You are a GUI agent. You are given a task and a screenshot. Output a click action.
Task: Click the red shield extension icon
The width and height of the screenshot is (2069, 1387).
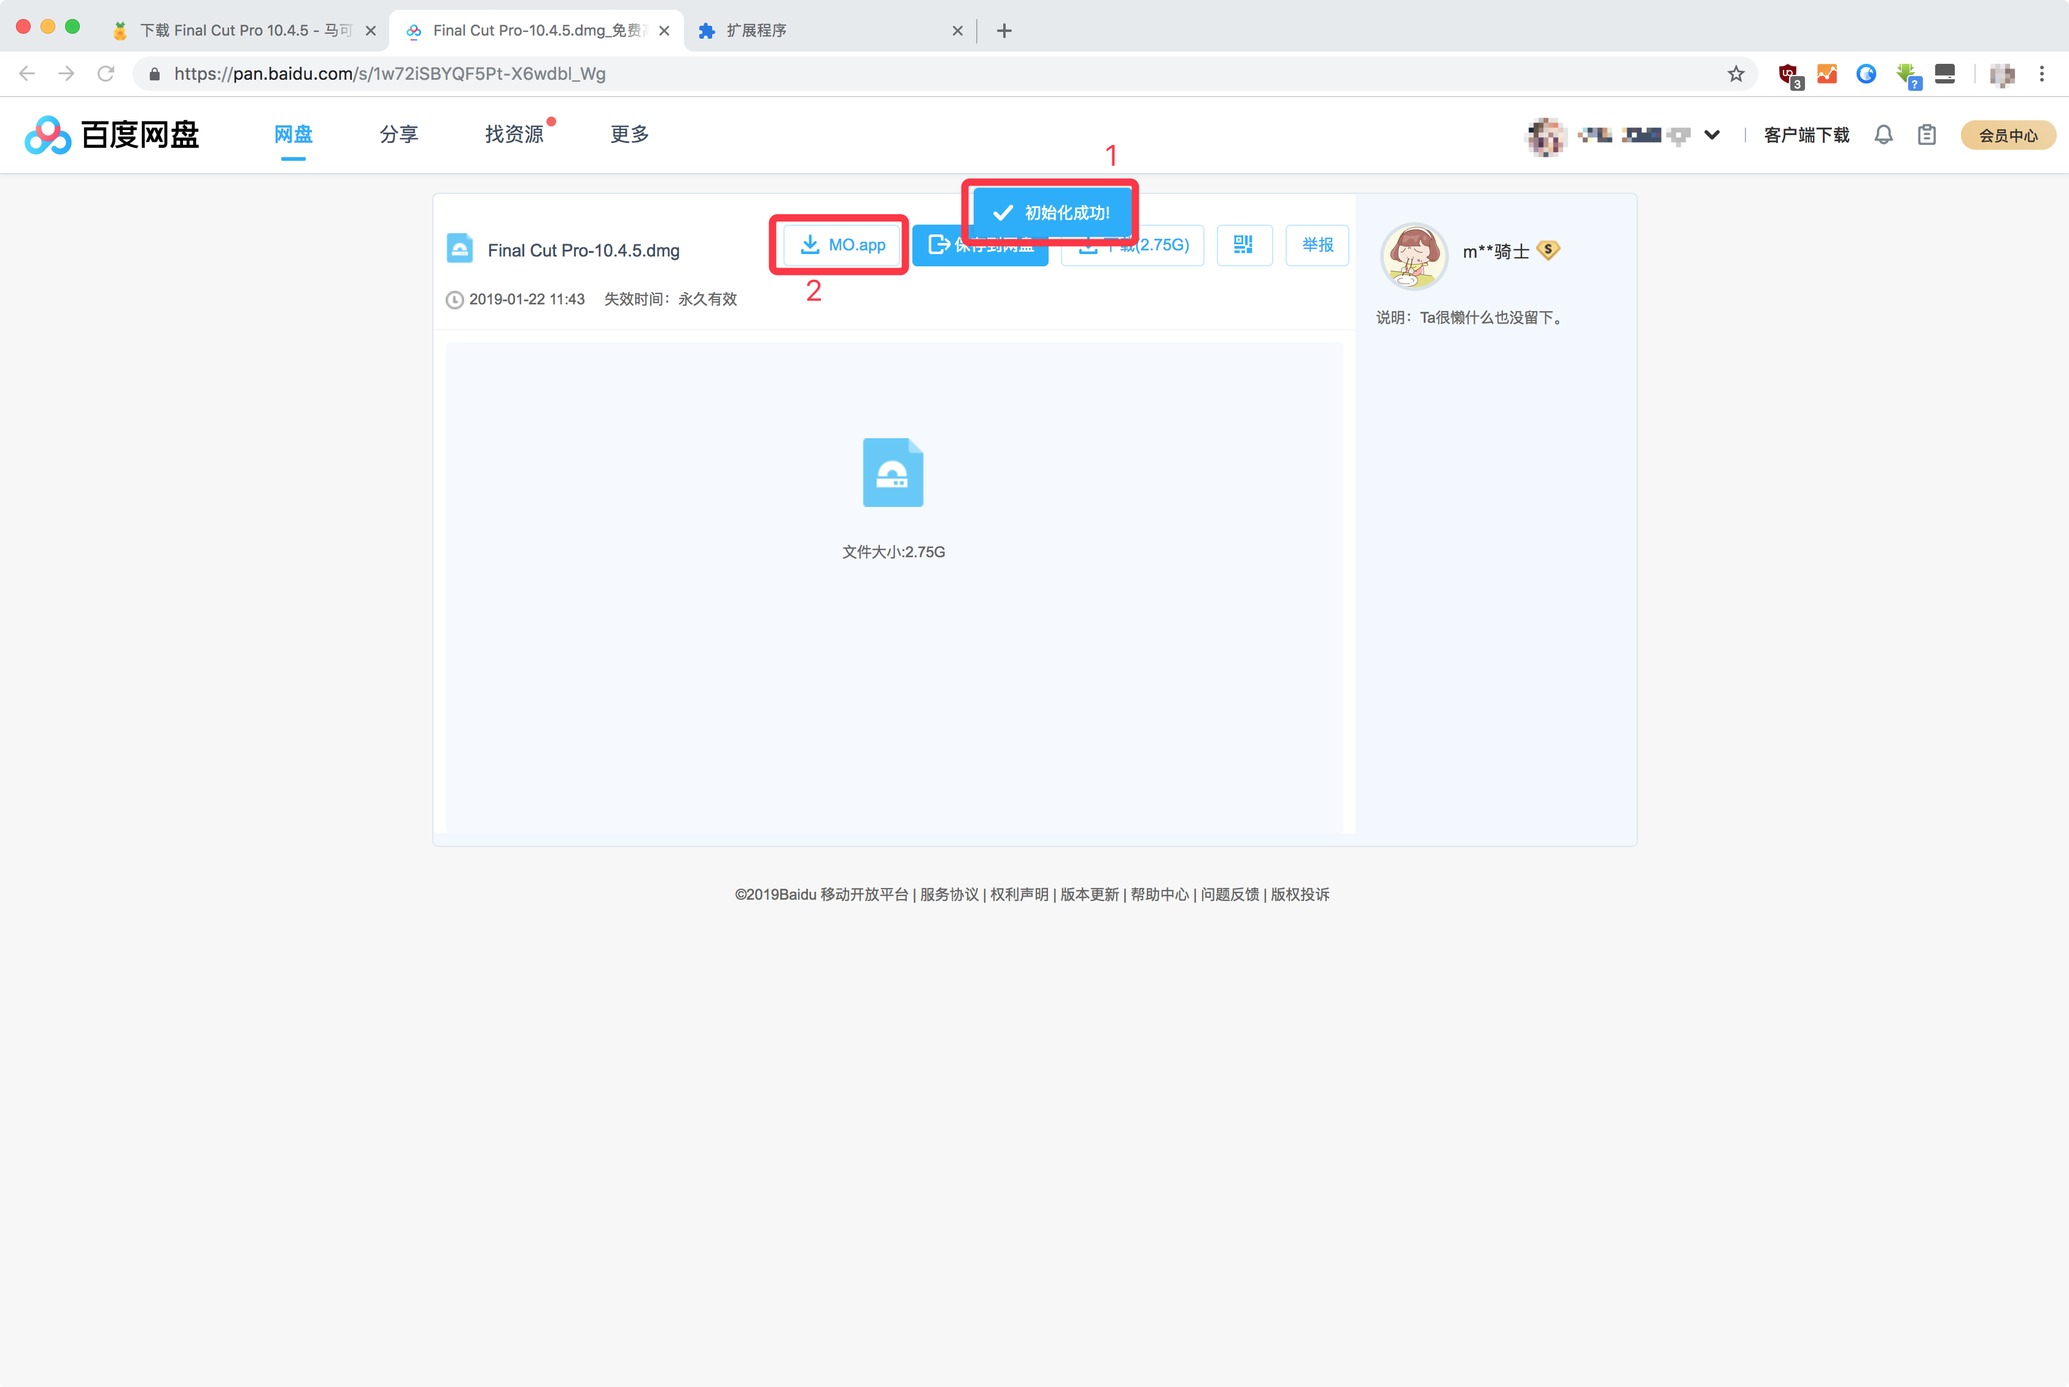[1790, 75]
